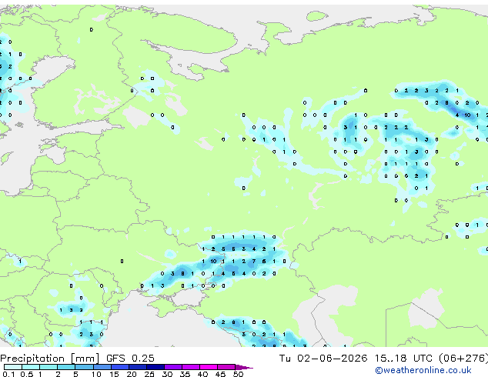Select the 2–5 mm legend color swatch

point(66,367)
